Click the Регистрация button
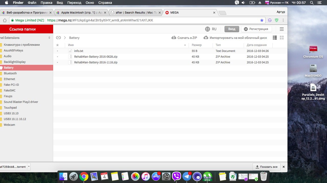The height and width of the screenshot is (183, 327). (x=256, y=29)
